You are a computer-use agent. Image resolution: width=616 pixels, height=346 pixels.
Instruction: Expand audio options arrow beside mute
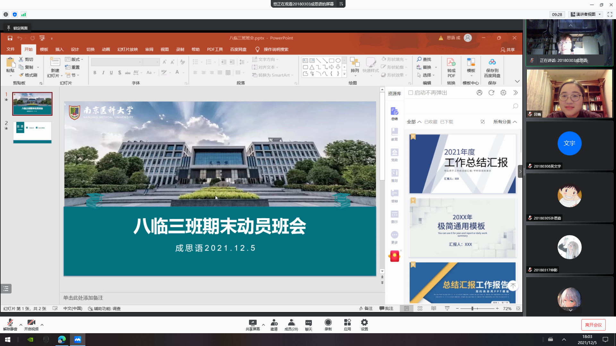click(x=21, y=325)
